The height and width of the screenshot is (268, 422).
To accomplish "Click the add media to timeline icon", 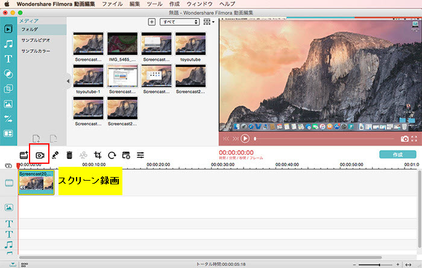I will click(x=24, y=155).
